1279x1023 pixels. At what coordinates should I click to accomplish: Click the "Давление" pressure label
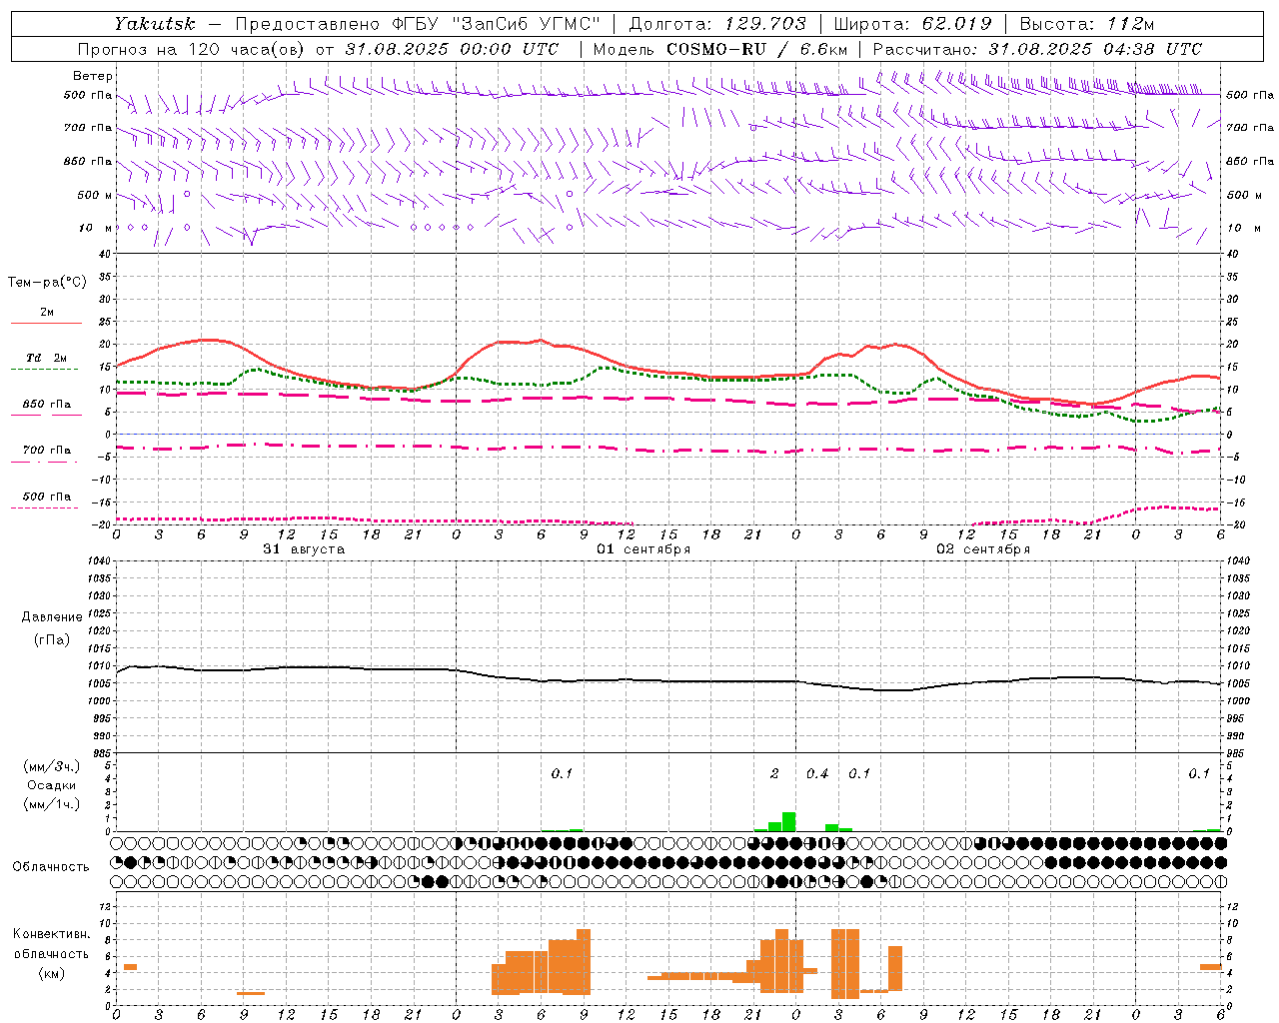tap(52, 617)
